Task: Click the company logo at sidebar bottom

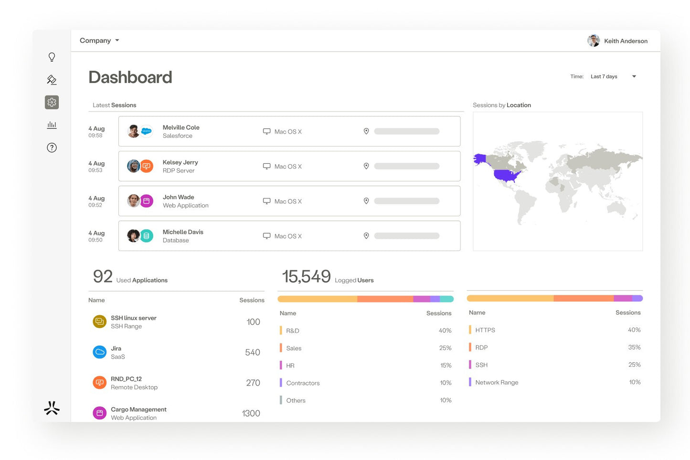Action: click(52, 408)
